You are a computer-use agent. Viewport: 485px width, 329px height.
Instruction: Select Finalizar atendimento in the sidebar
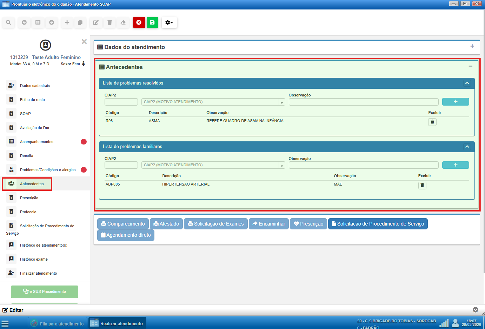(x=38, y=273)
